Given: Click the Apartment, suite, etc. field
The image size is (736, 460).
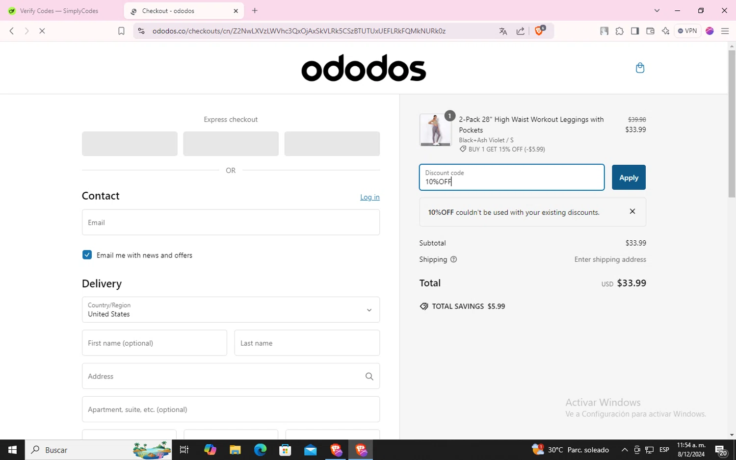Looking at the screenshot, I should click(231, 409).
